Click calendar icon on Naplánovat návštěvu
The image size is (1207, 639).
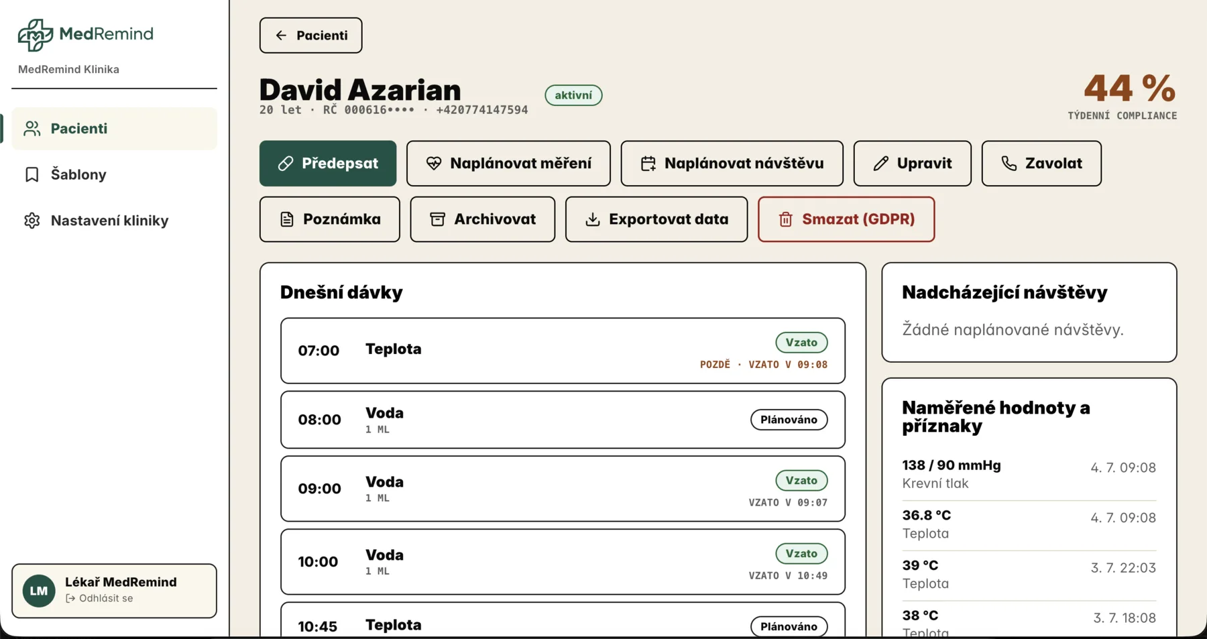click(x=648, y=164)
